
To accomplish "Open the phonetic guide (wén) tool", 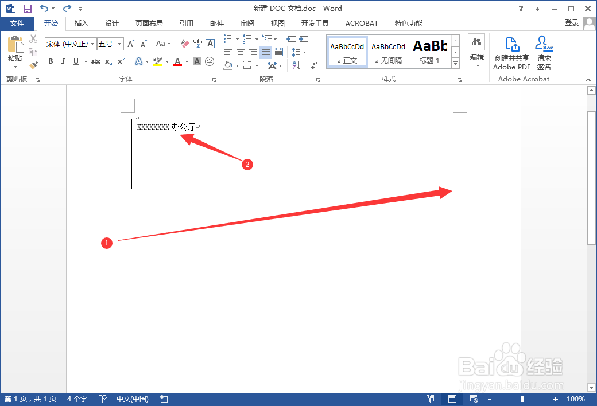I will 197,44.
